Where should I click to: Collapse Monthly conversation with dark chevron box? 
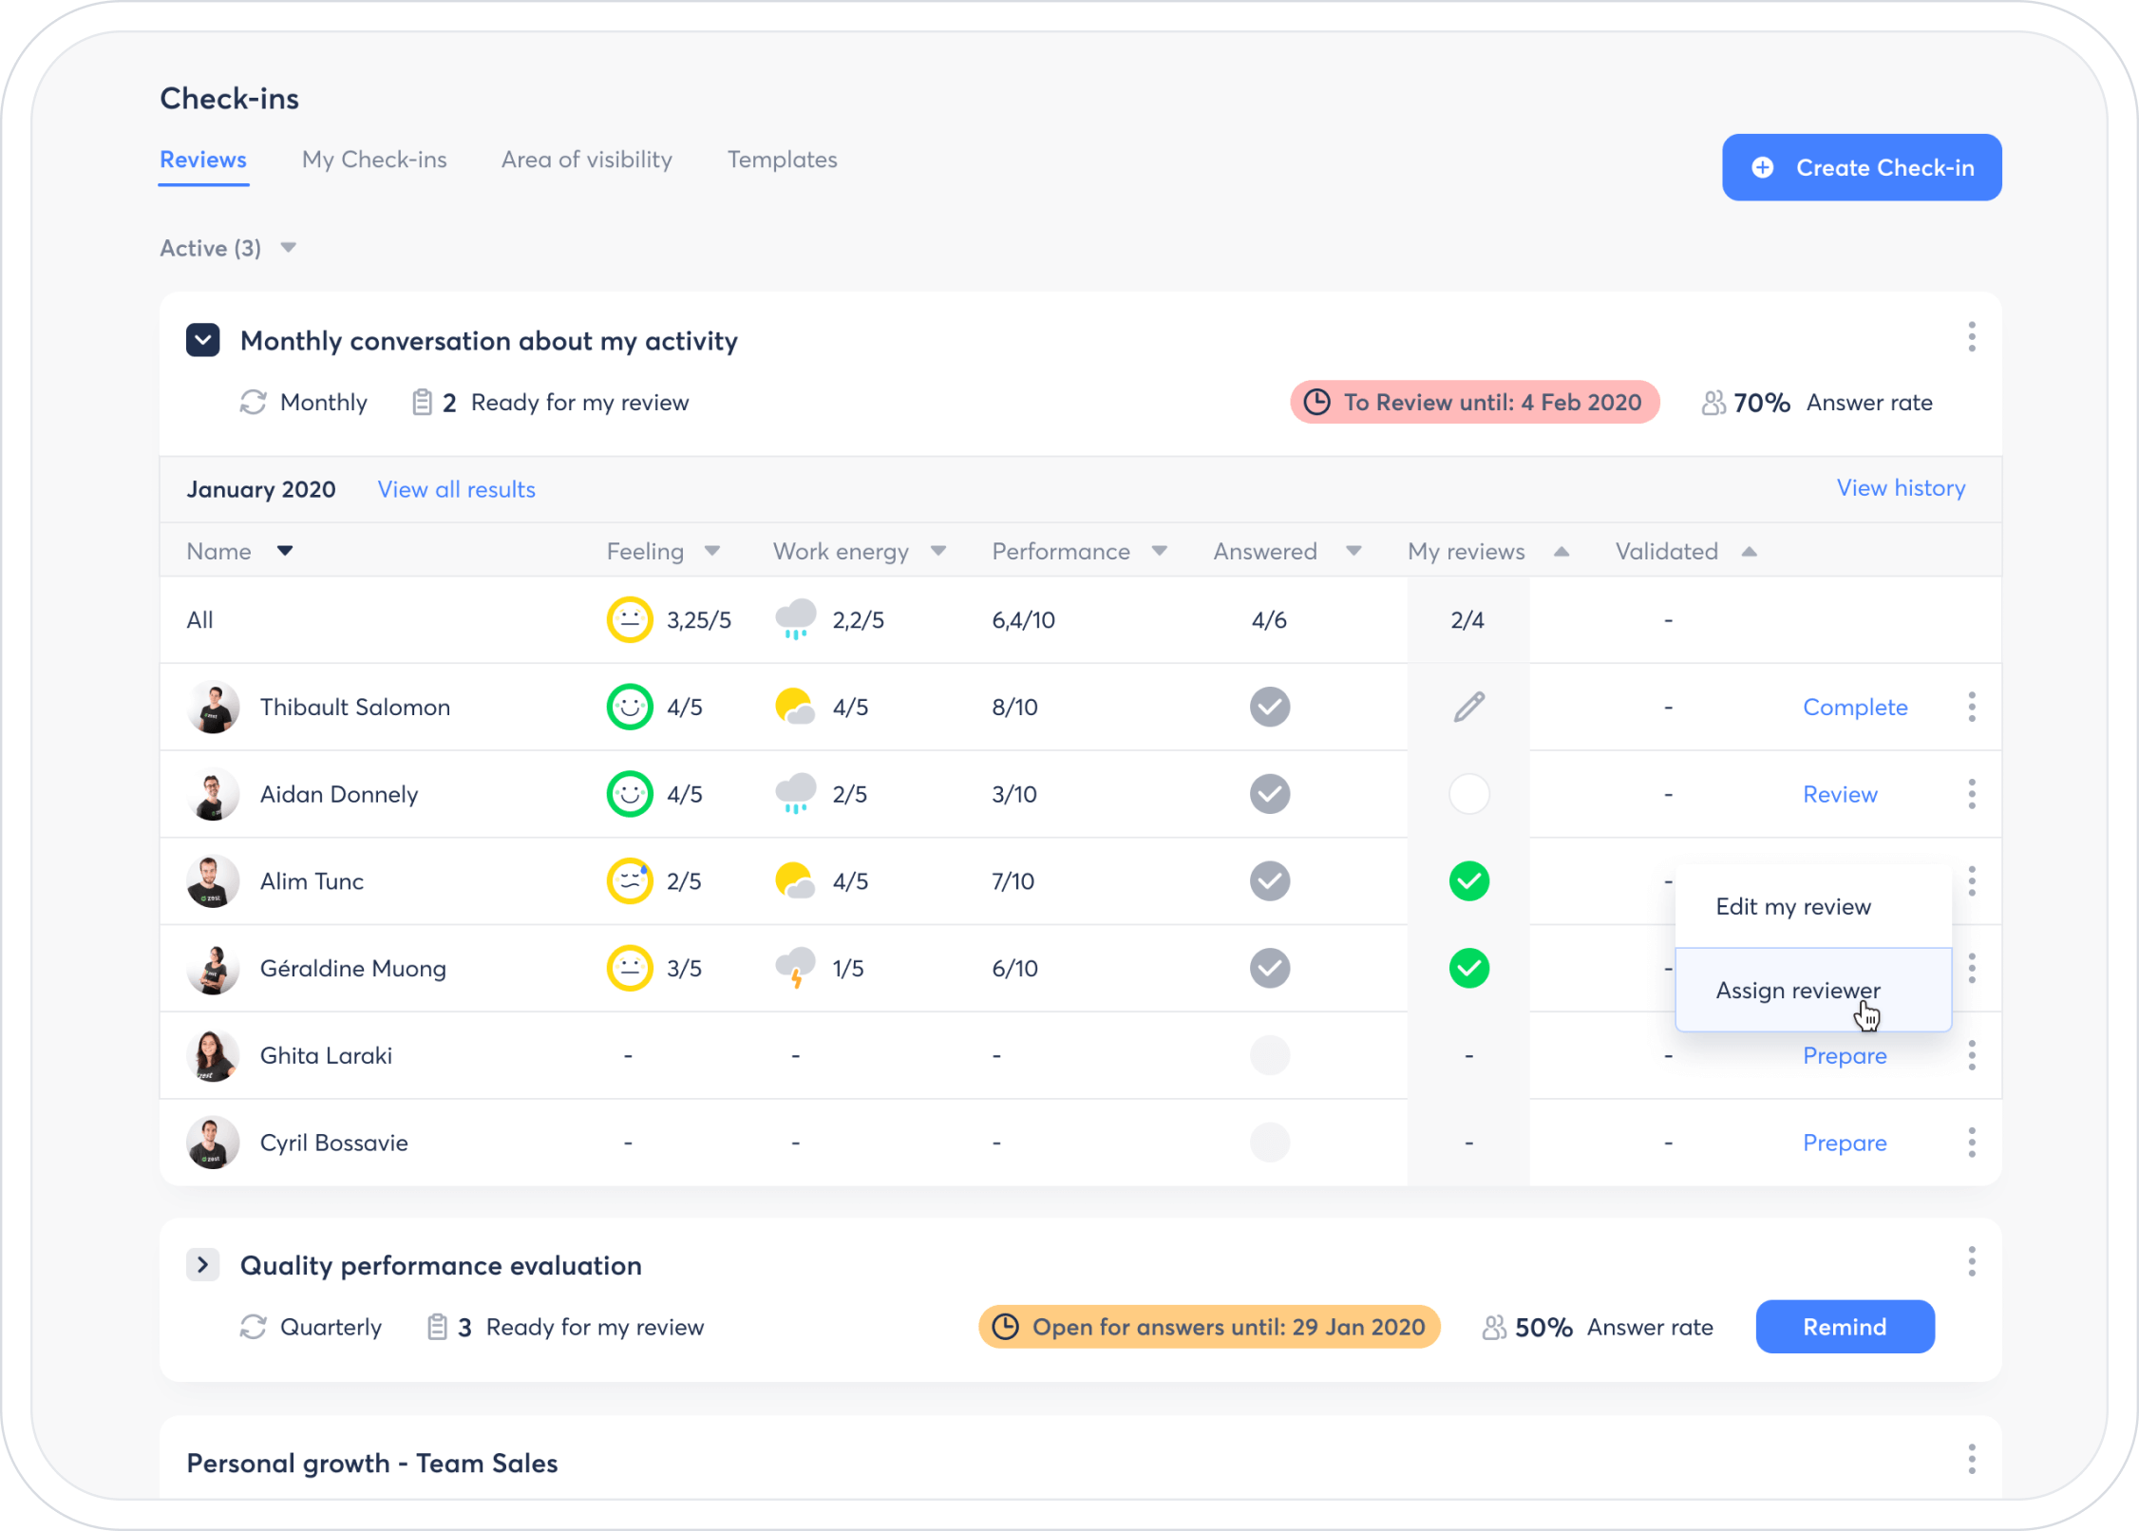coord(203,340)
